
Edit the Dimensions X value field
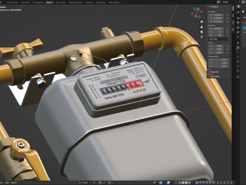218,60
